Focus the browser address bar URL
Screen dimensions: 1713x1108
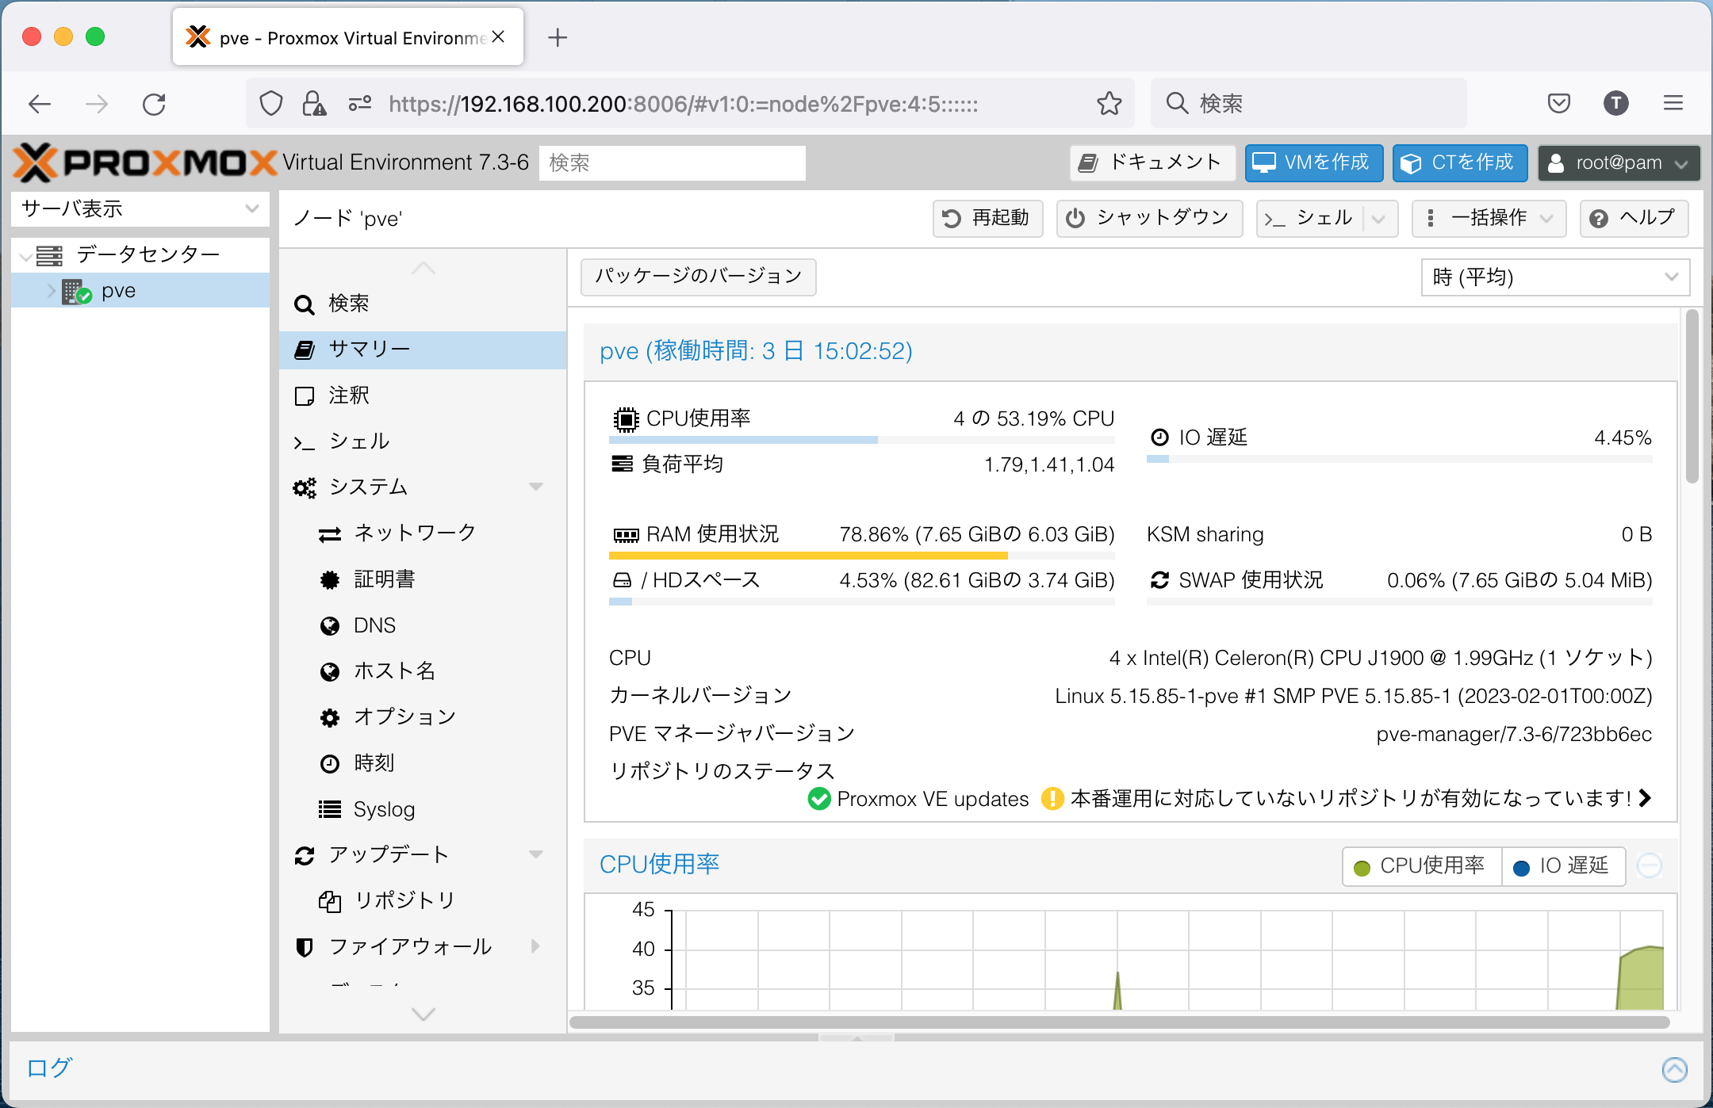point(682,104)
